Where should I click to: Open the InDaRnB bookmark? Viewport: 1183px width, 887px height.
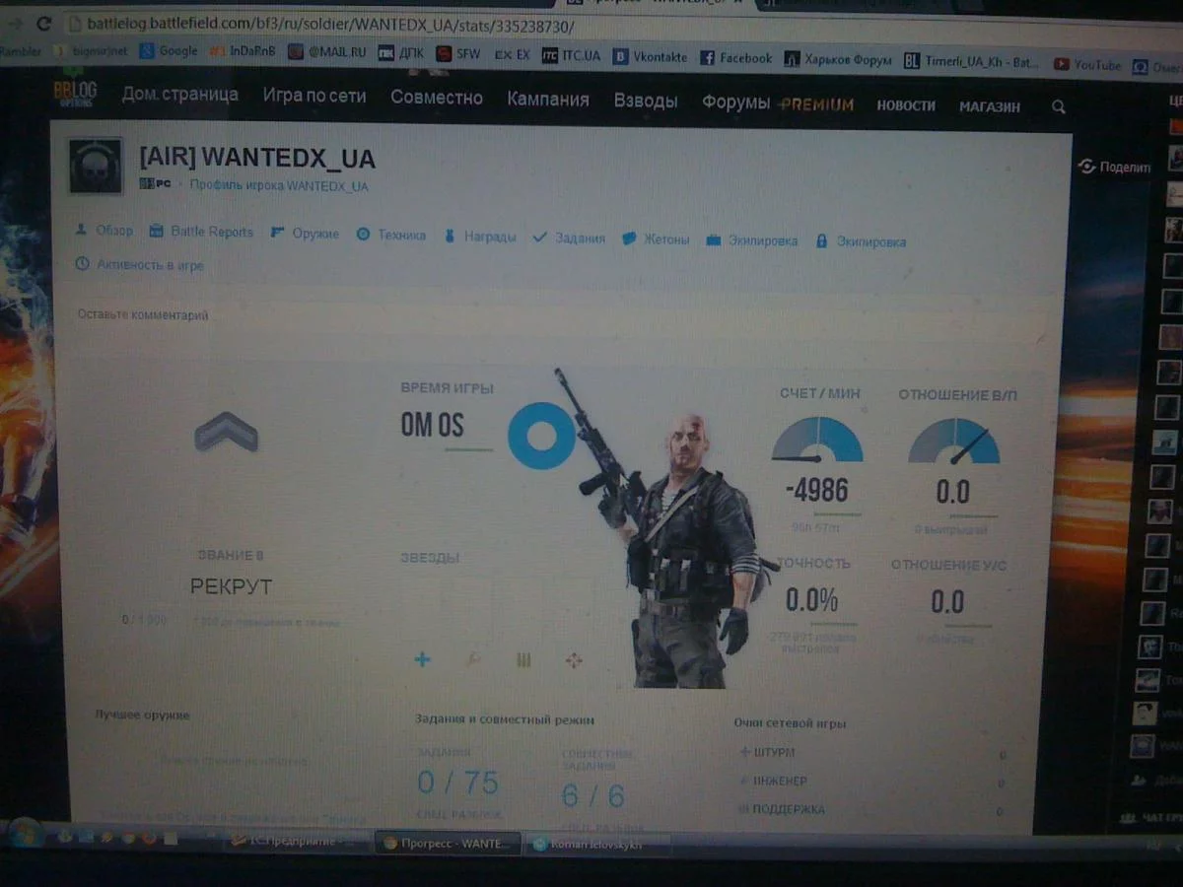pyautogui.click(x=244, y=51)
